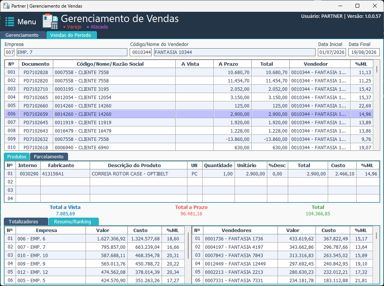Click the A Vista column header
The image size is (384, 286).
(x=194, y=64)
